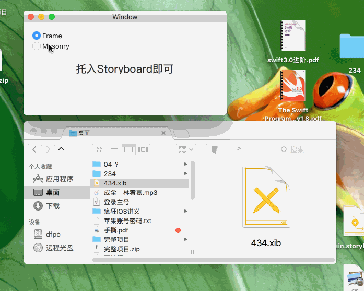Select 434.xib in the file list
This screenshot has height=291, width=364.
139,183
